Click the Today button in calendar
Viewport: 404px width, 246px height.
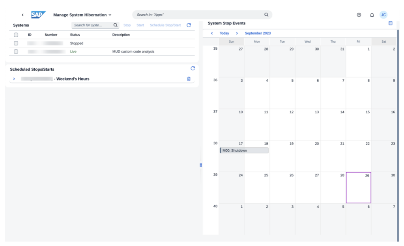point(224,34)
